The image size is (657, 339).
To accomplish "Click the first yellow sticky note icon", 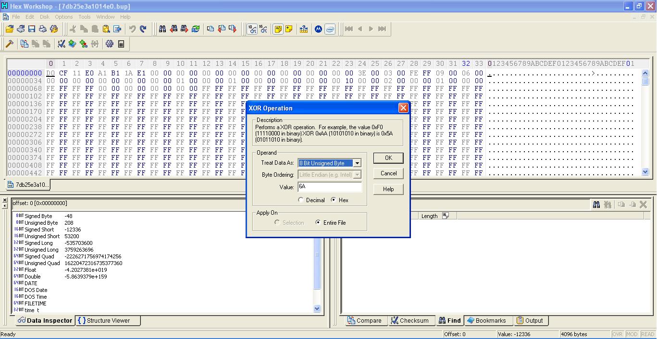I will [278, 29].
